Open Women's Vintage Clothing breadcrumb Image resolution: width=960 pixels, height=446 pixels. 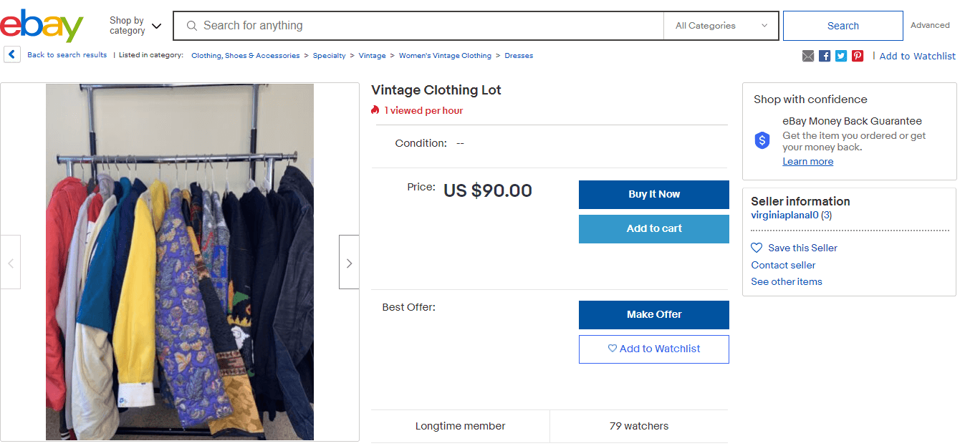coord(445,56)
